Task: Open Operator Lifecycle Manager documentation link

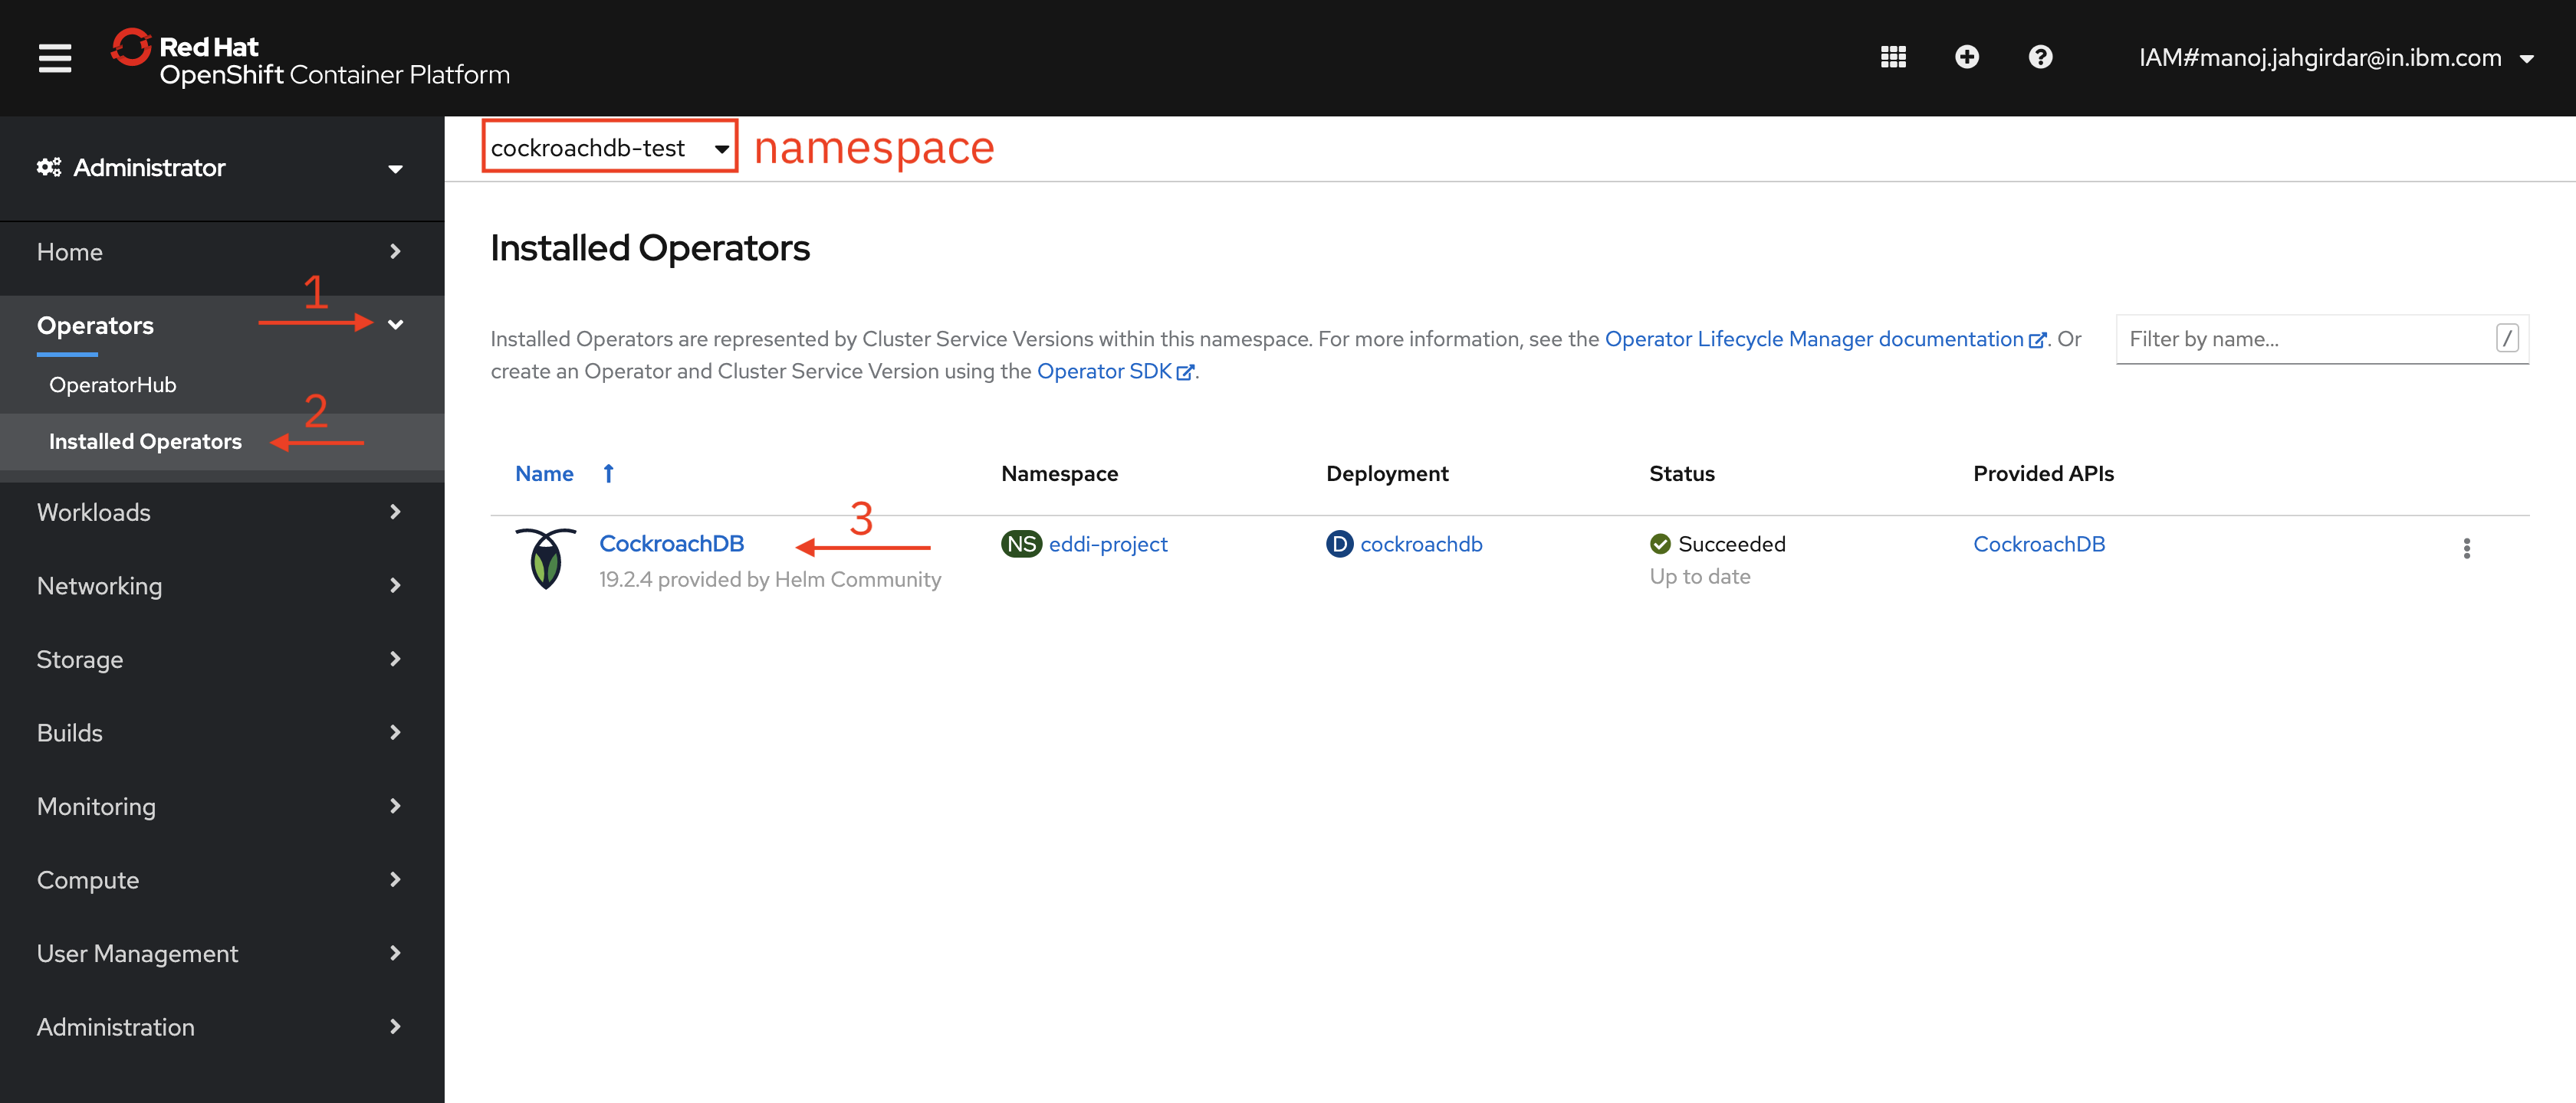Action: (x=1813, y=339)
